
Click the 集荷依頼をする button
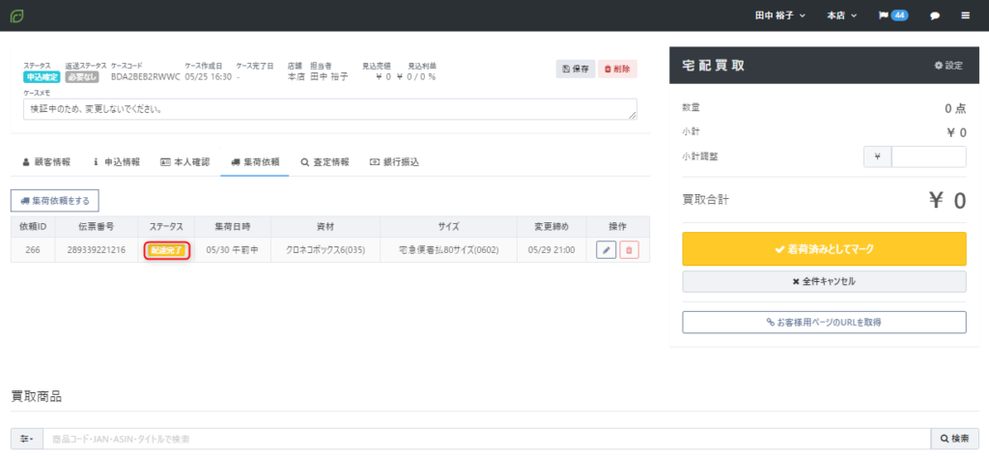tap(55, 201)
